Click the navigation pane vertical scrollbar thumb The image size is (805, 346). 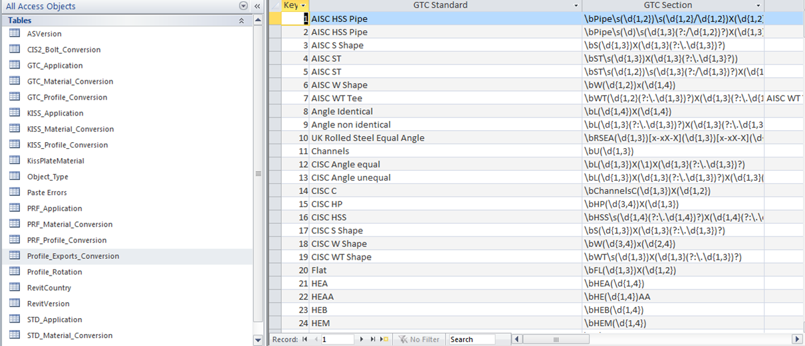[258, 174]
